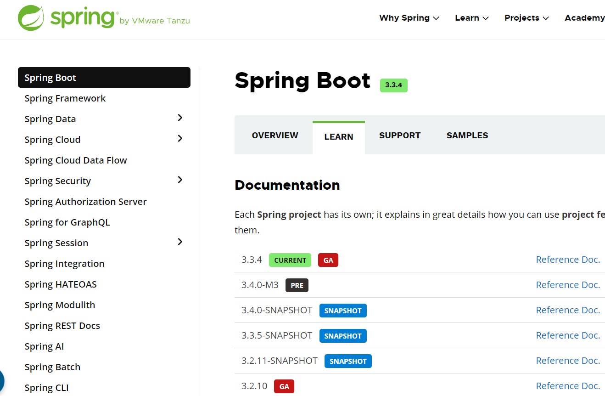Expand the Spring Data submenu arrow
The height and width of the screenshot is (396, 605).
pyautogui.click(x=180, y=118)
